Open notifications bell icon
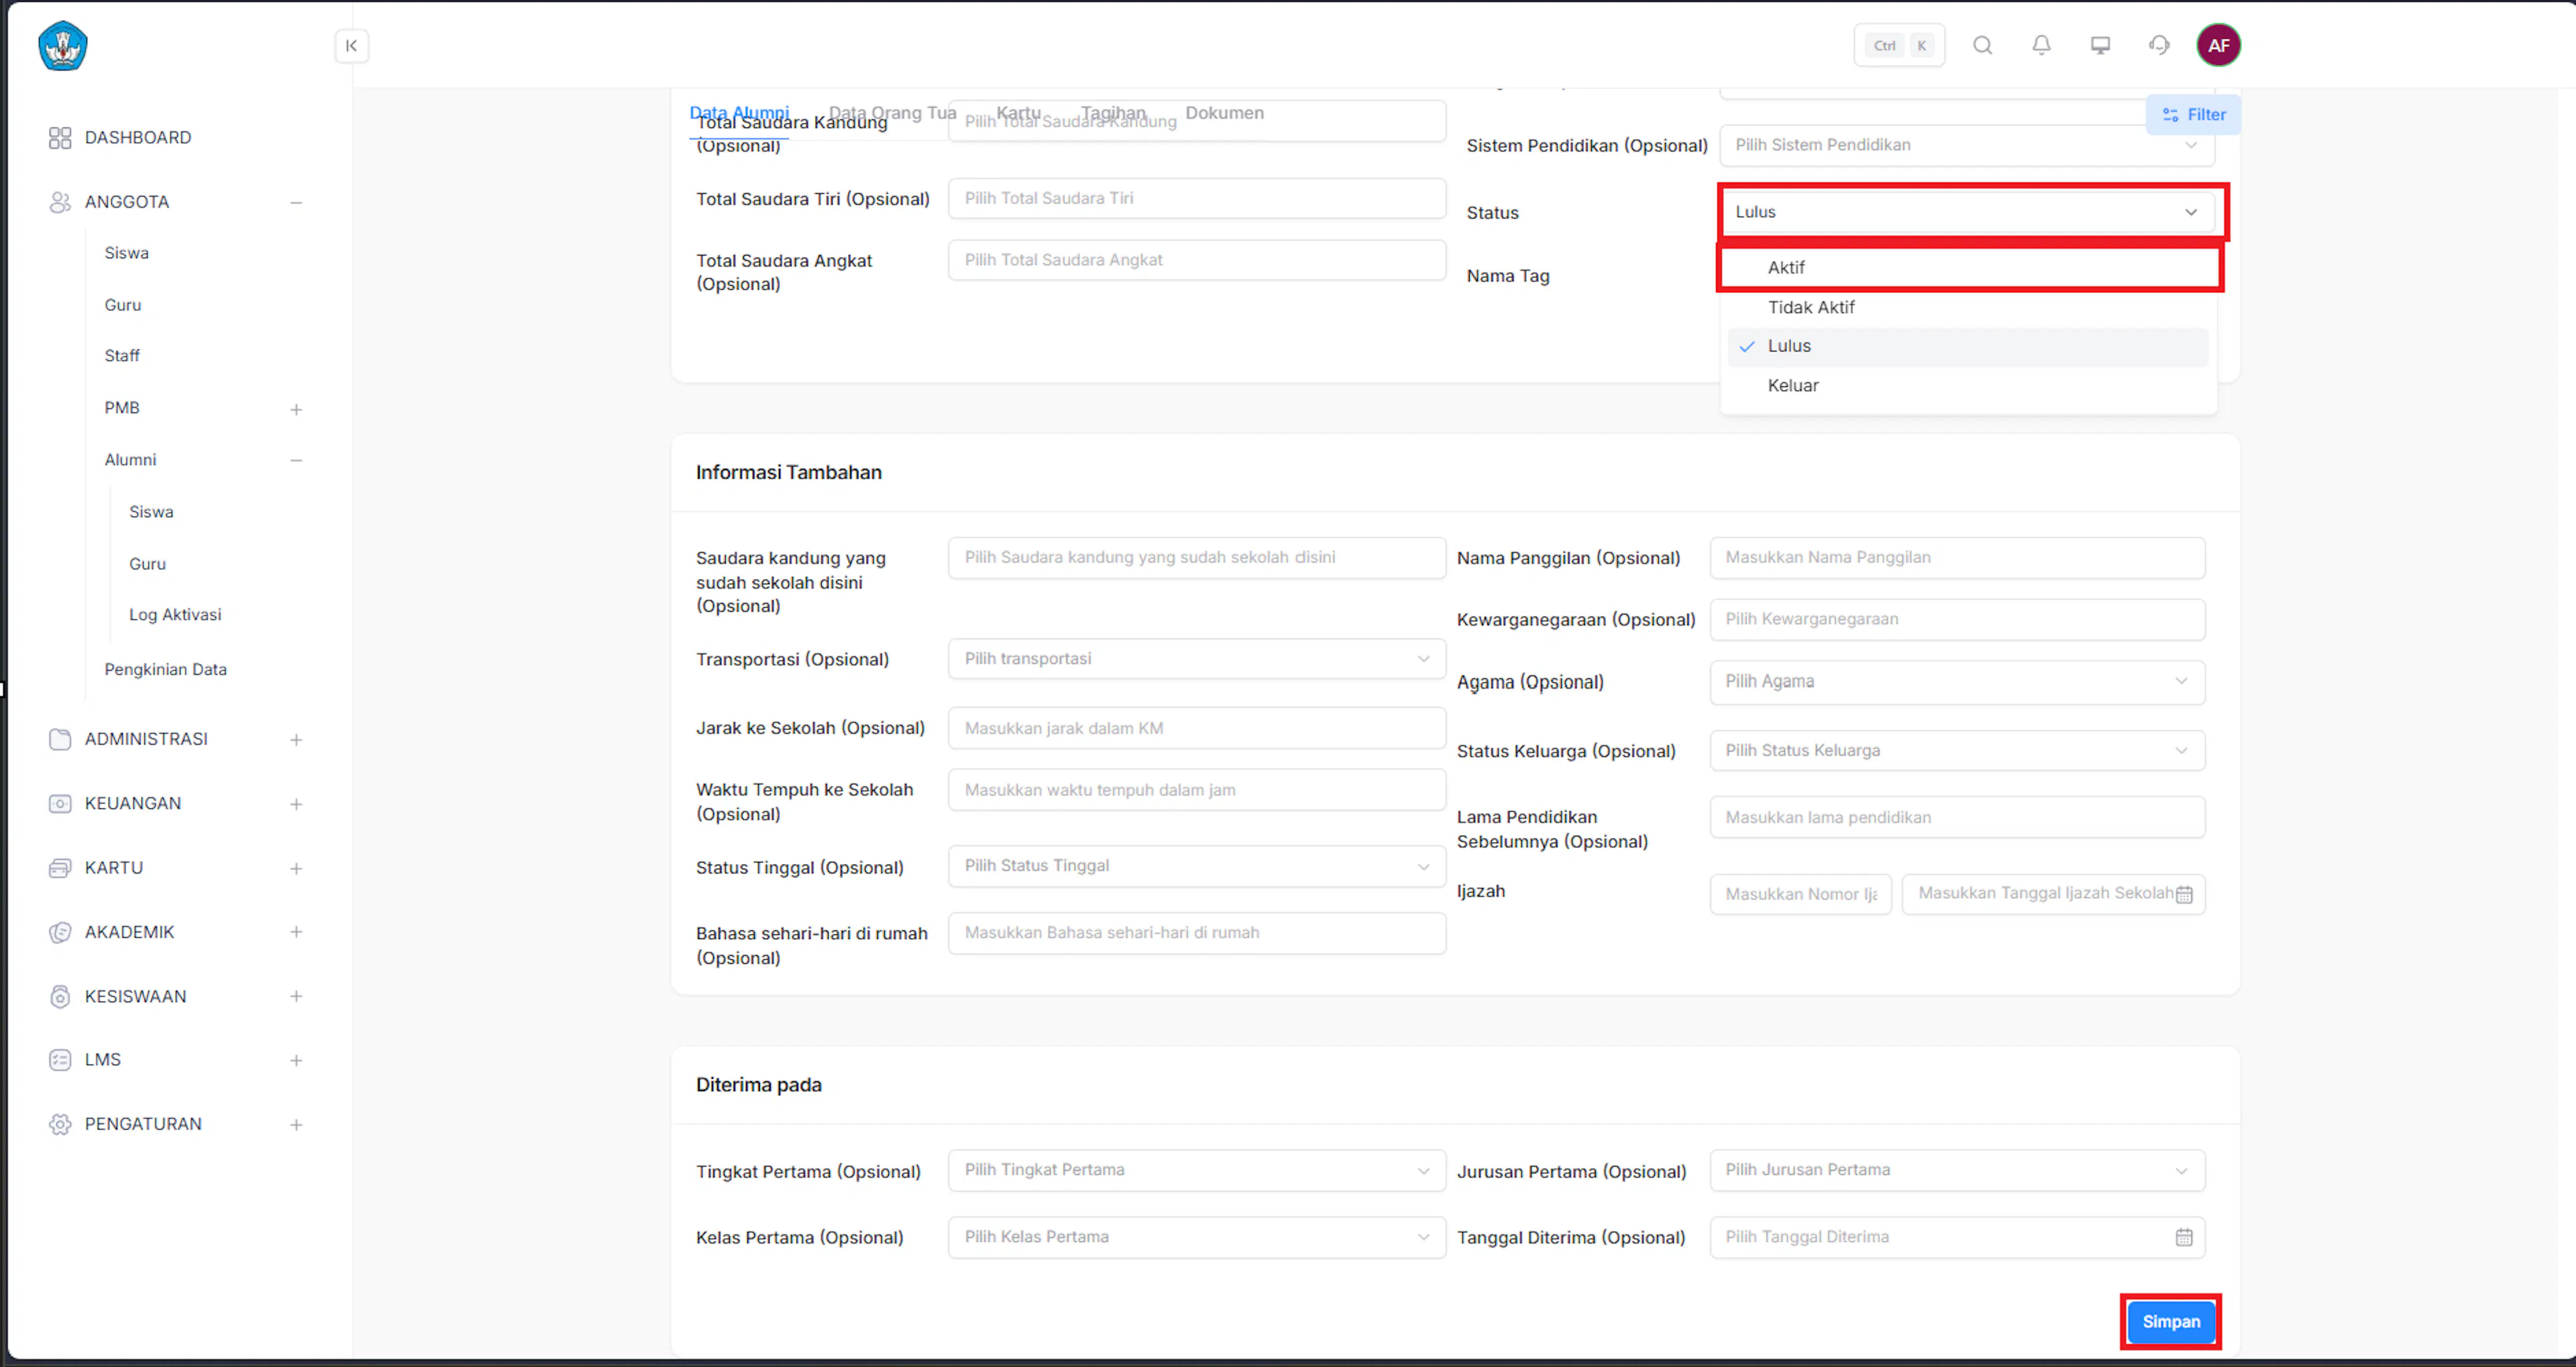This screenshot has height=1367, width=2576. [x=2041, y=45]
